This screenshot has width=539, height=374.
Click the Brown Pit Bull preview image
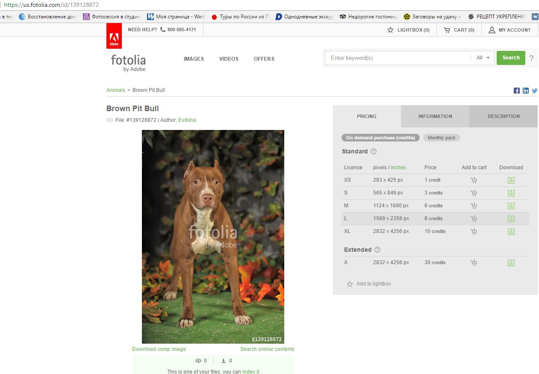(213, 236)
